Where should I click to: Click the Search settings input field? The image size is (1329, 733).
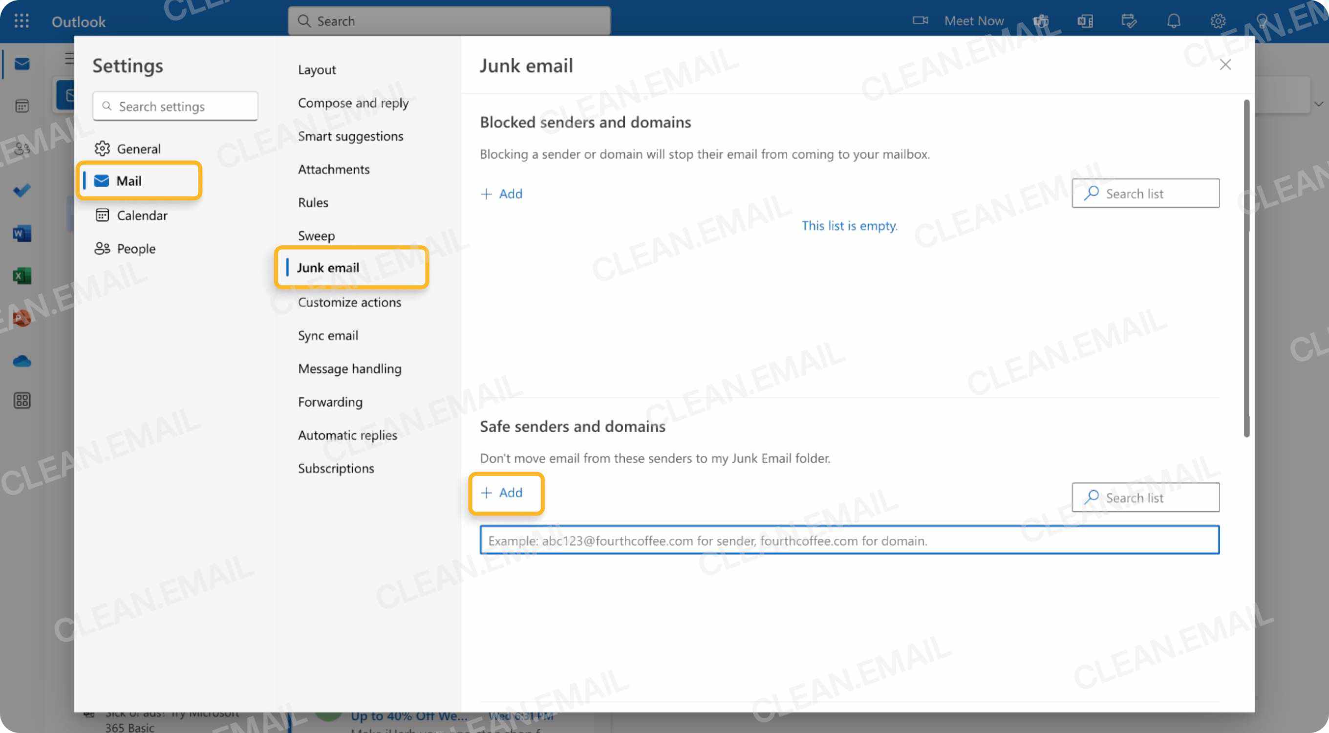click(x=175, y=106)
